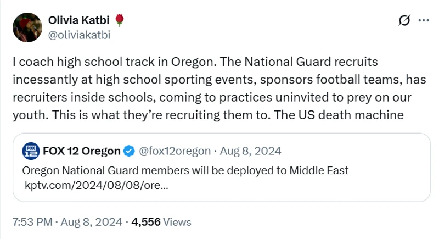Click the Grok slashed-circle icon
The width and height of the screenshot is (439, 239).
click(x=404, y=20)
